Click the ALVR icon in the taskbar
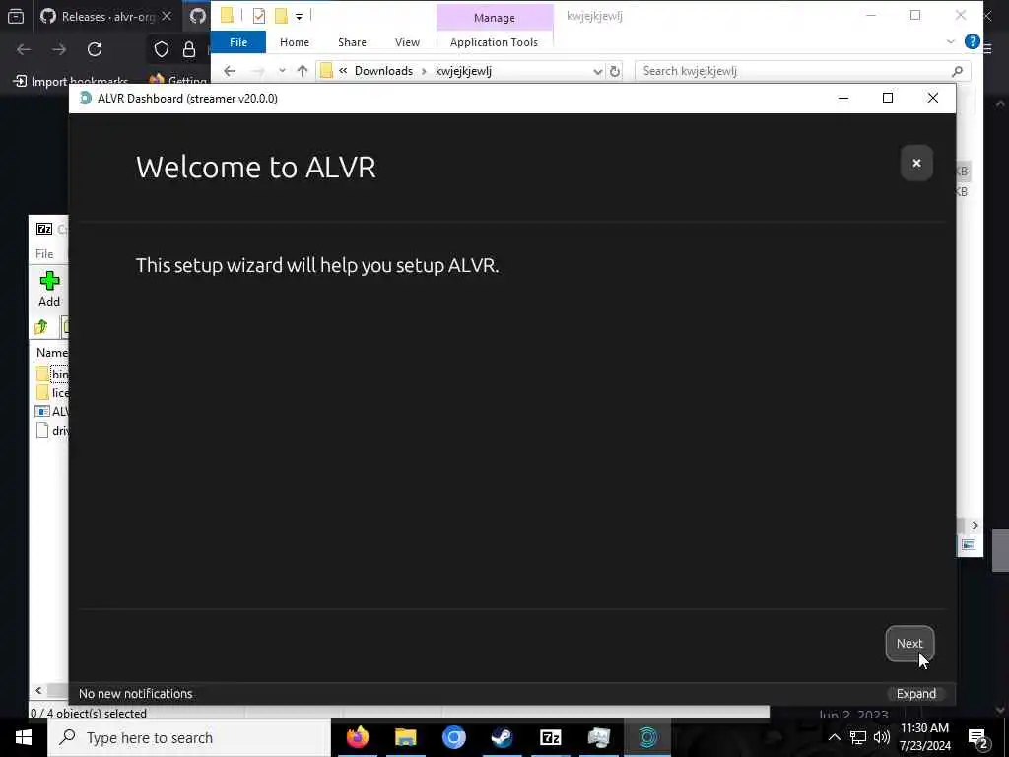The width and height of the screenshot is (1009, 757). (647, 737)
